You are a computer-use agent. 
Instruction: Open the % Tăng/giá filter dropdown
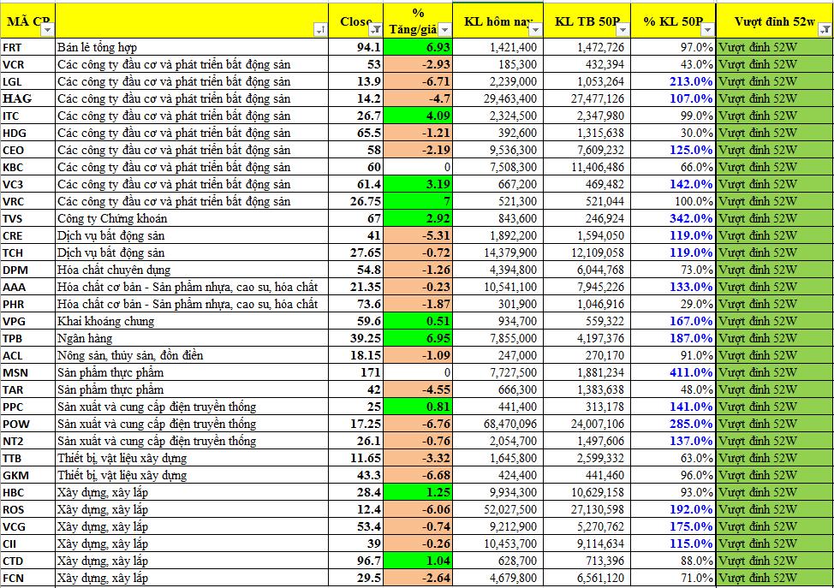pyautogui.click(x=444, y=30)
